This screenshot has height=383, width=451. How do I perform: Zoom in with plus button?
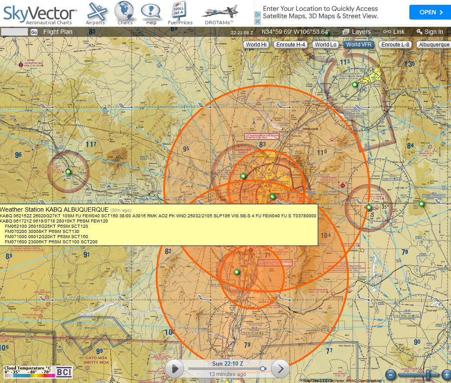[446, 375]
